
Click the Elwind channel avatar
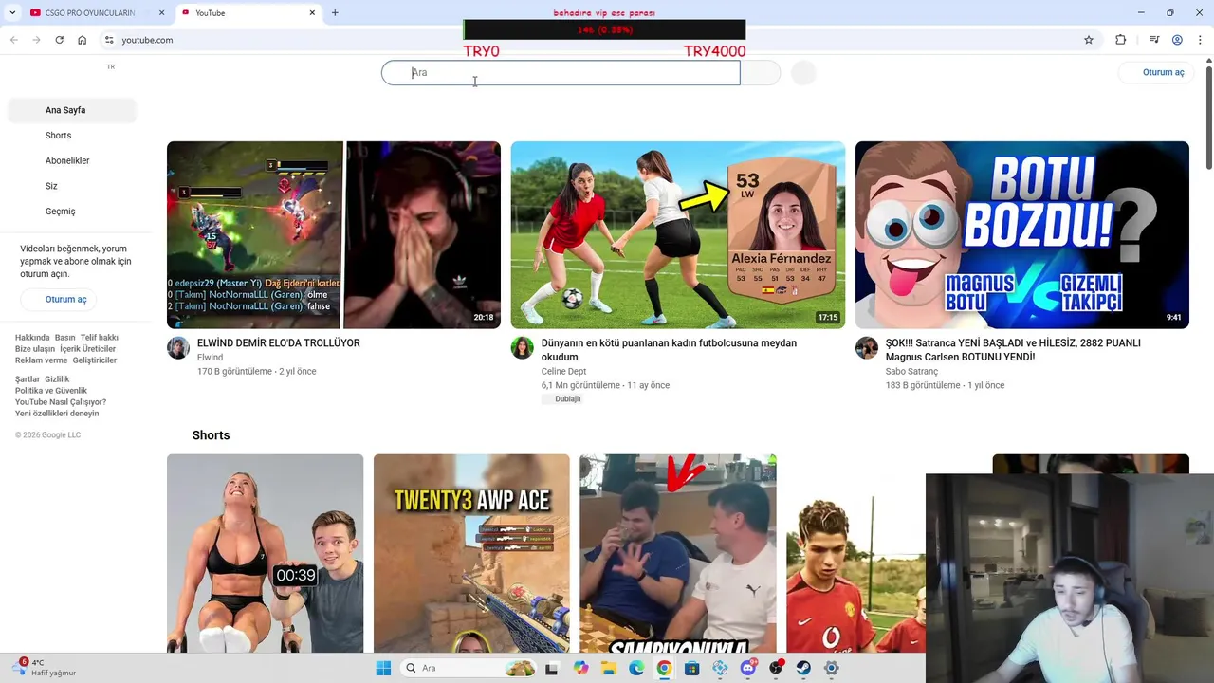pyautogui.click(x=178, y=348)
